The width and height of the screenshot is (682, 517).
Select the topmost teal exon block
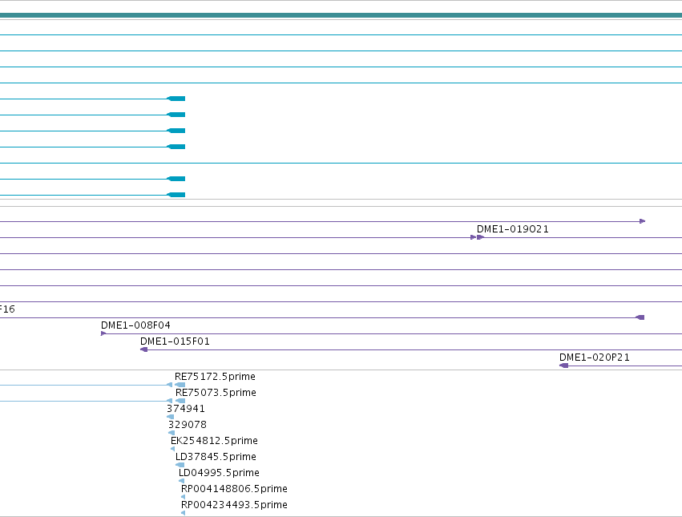(176, 99)
